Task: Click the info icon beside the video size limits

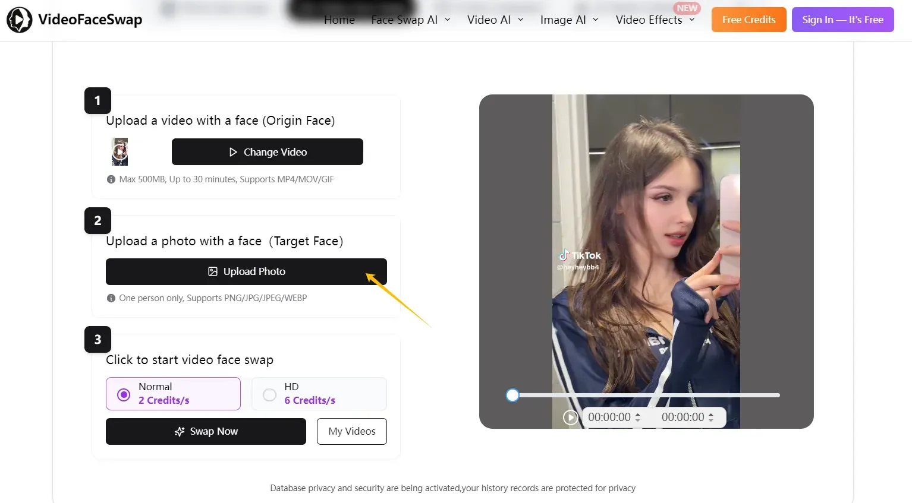Action: (111, 179)
